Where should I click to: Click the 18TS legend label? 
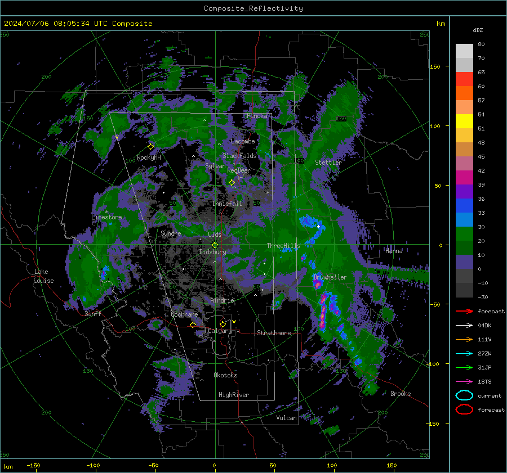click(x=484, y=382)
